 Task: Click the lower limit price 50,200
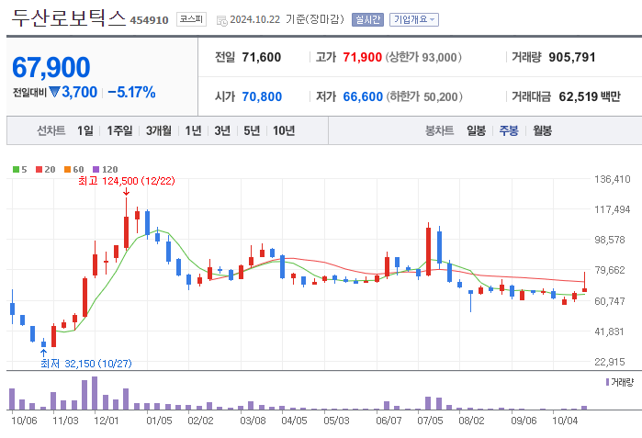441,96
